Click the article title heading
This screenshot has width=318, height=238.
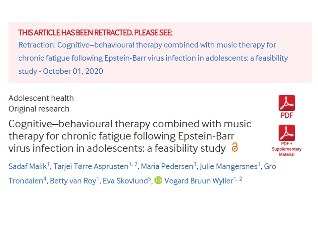(x=130, y=136)
